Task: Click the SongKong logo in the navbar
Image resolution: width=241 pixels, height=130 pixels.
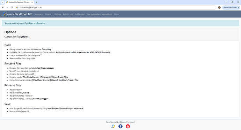Action: click(x=4, y=14)
